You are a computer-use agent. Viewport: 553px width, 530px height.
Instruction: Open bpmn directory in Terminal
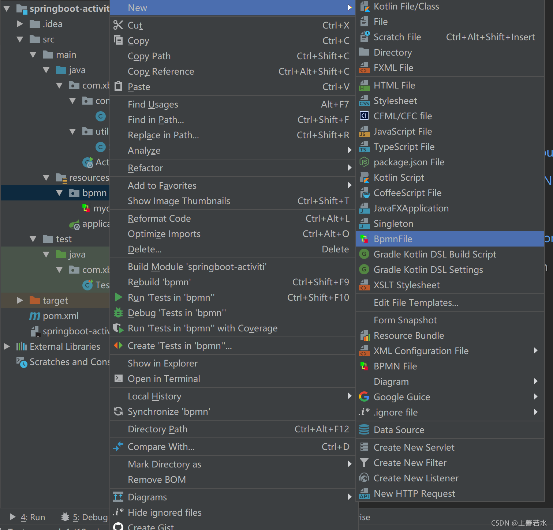(x=164, y=379)
